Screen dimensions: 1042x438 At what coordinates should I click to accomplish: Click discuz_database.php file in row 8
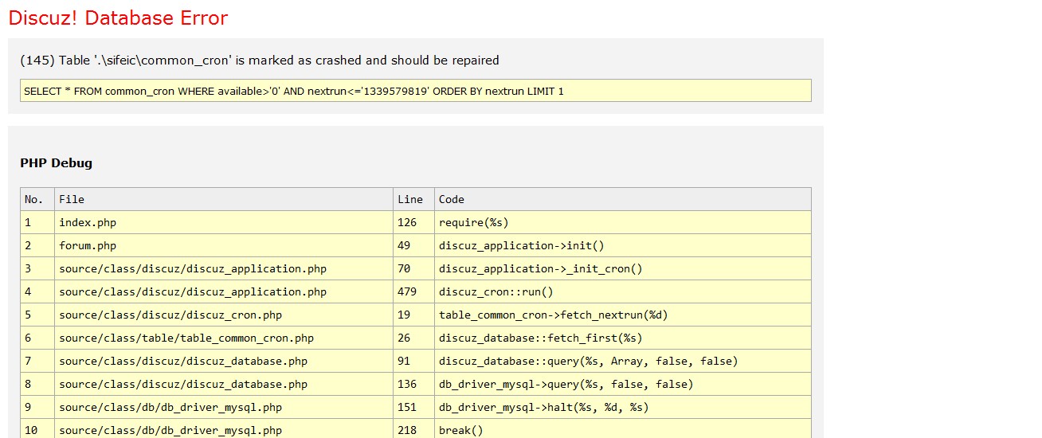coord(224,384)
